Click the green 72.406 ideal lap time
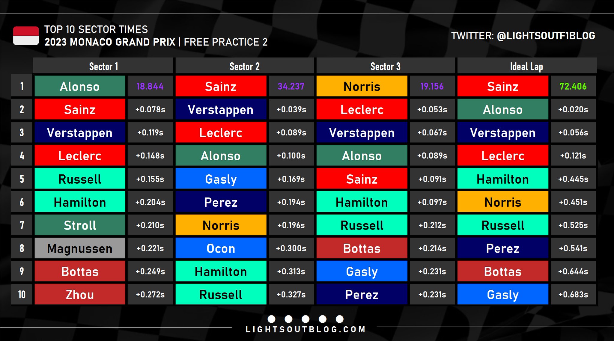This screenshot has width=614, height=341. tap(573, 86)
